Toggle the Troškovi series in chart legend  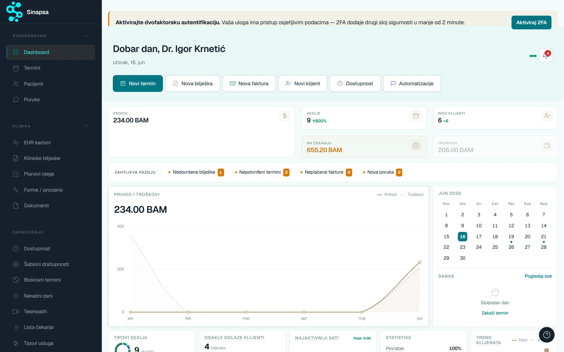(412, 195)
